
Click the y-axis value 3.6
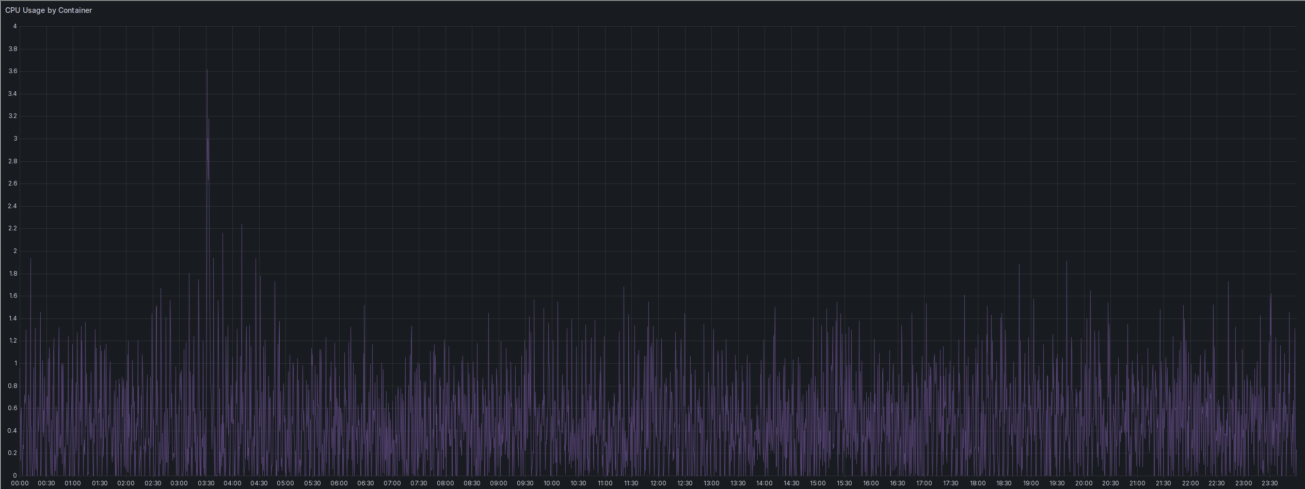(x=14, y=71)
